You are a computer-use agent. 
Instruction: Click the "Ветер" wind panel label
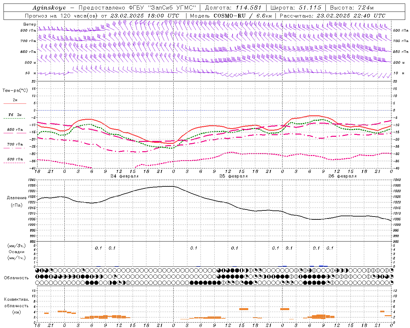coord(29,24)
